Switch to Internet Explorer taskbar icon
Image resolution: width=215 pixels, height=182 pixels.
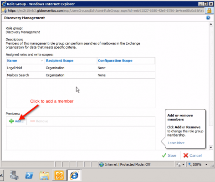point(74,175)
